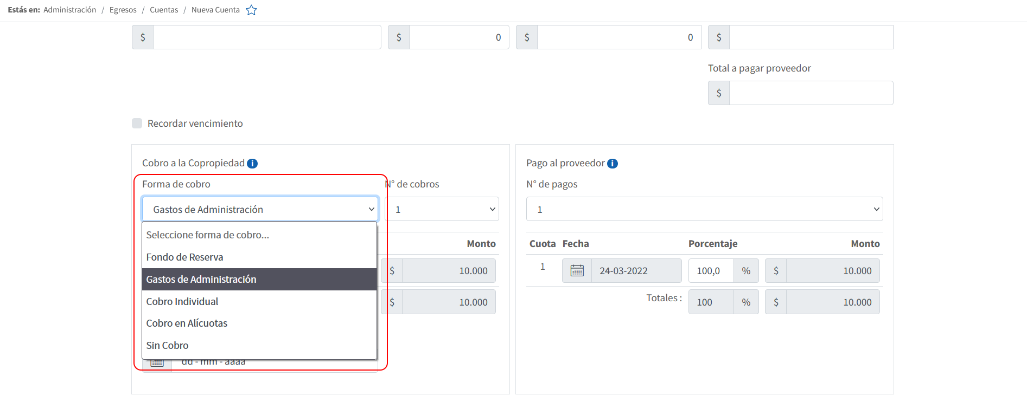This screenshot has width=1027, height=402.
Task: Go to the Egresos breadcrumb
Action: coord(123,10)
